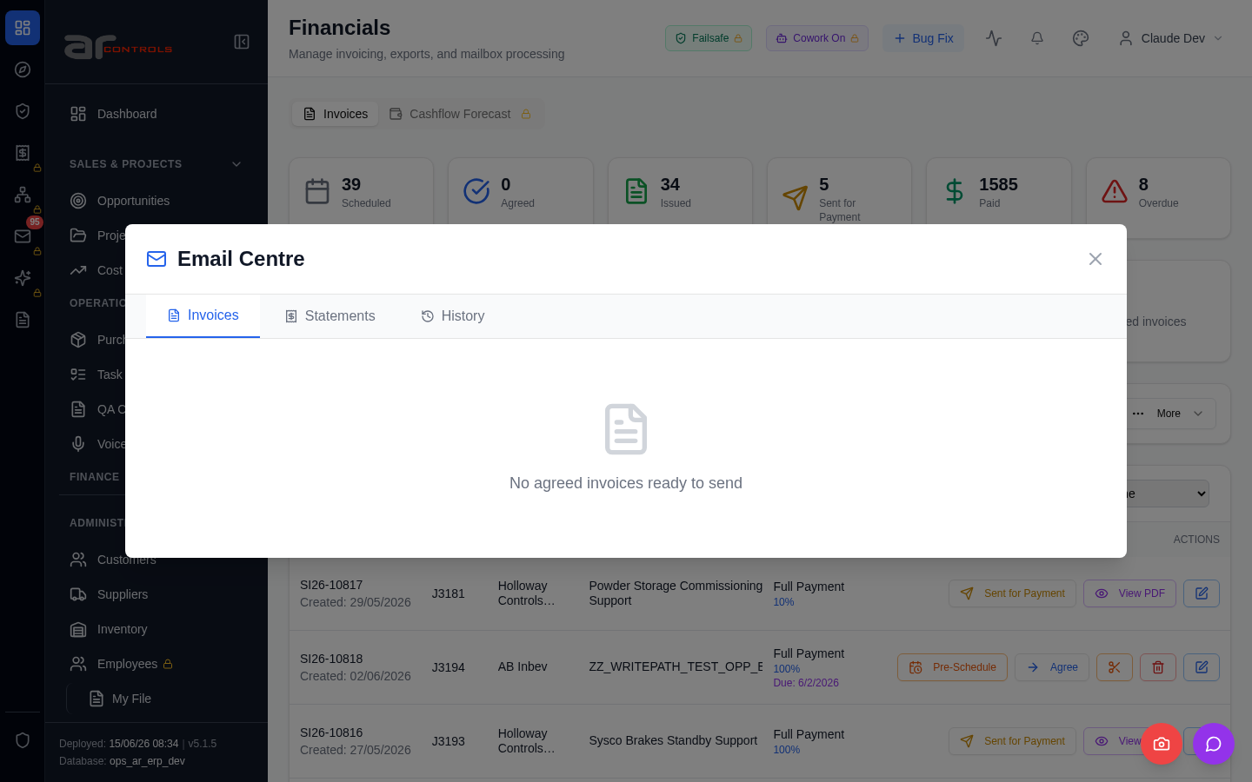Screen dimensions: 1252x782
Task: Open Inventory in the sidebar
Action: point(156,629)
